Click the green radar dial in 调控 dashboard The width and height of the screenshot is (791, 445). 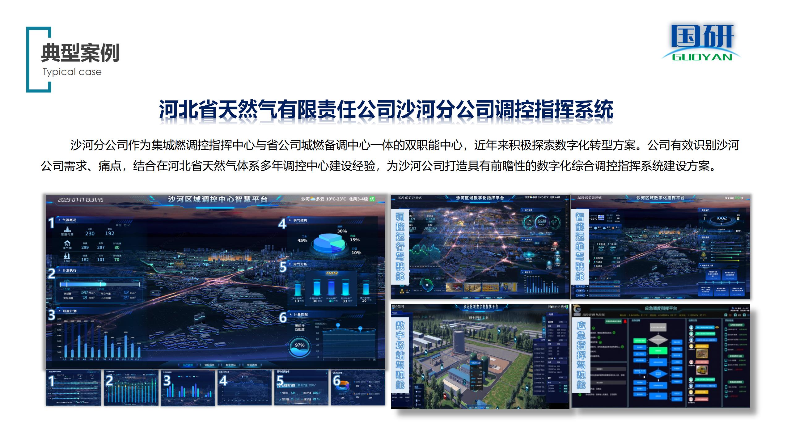click(x=427, y=285)
